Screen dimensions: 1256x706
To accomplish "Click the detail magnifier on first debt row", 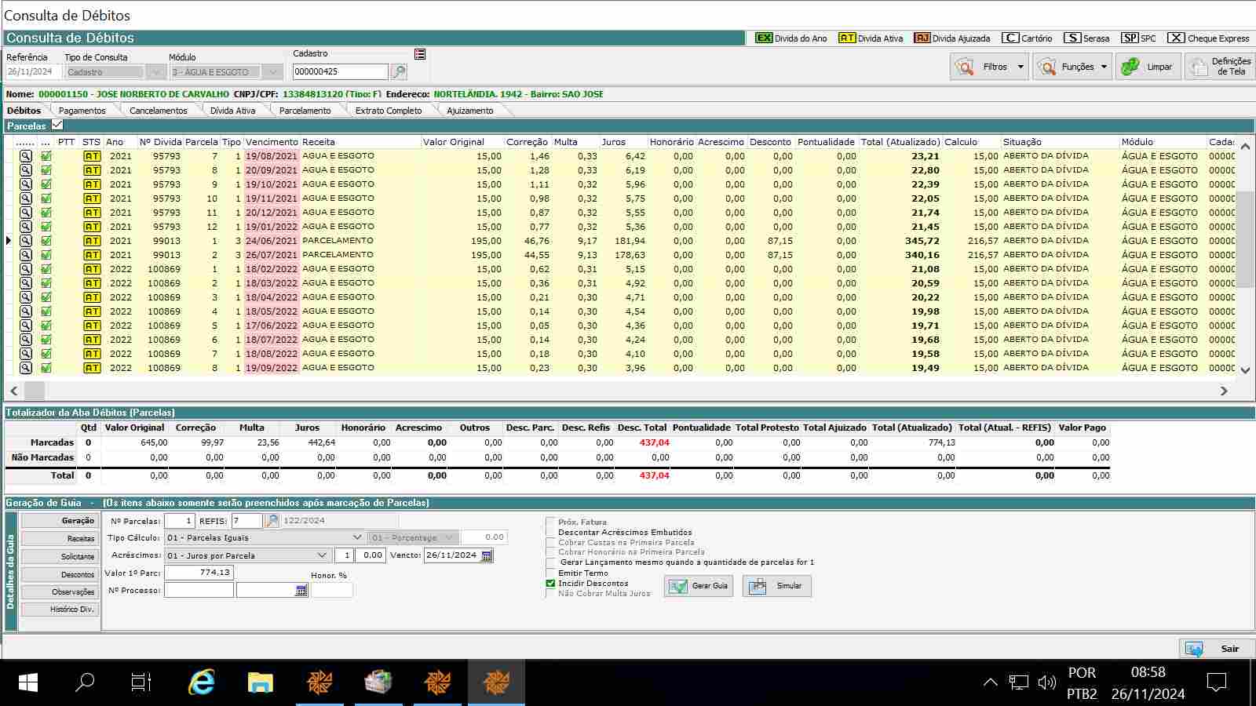I will [x=26, y=156].
